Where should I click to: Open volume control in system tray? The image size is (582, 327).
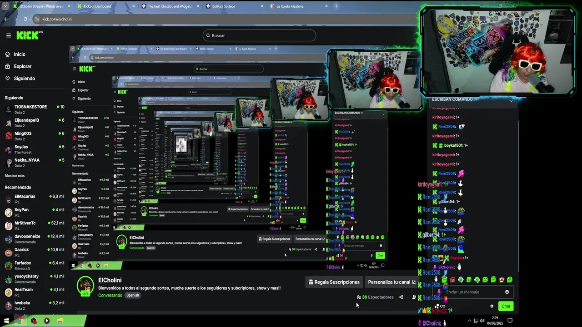pos(482,321)
